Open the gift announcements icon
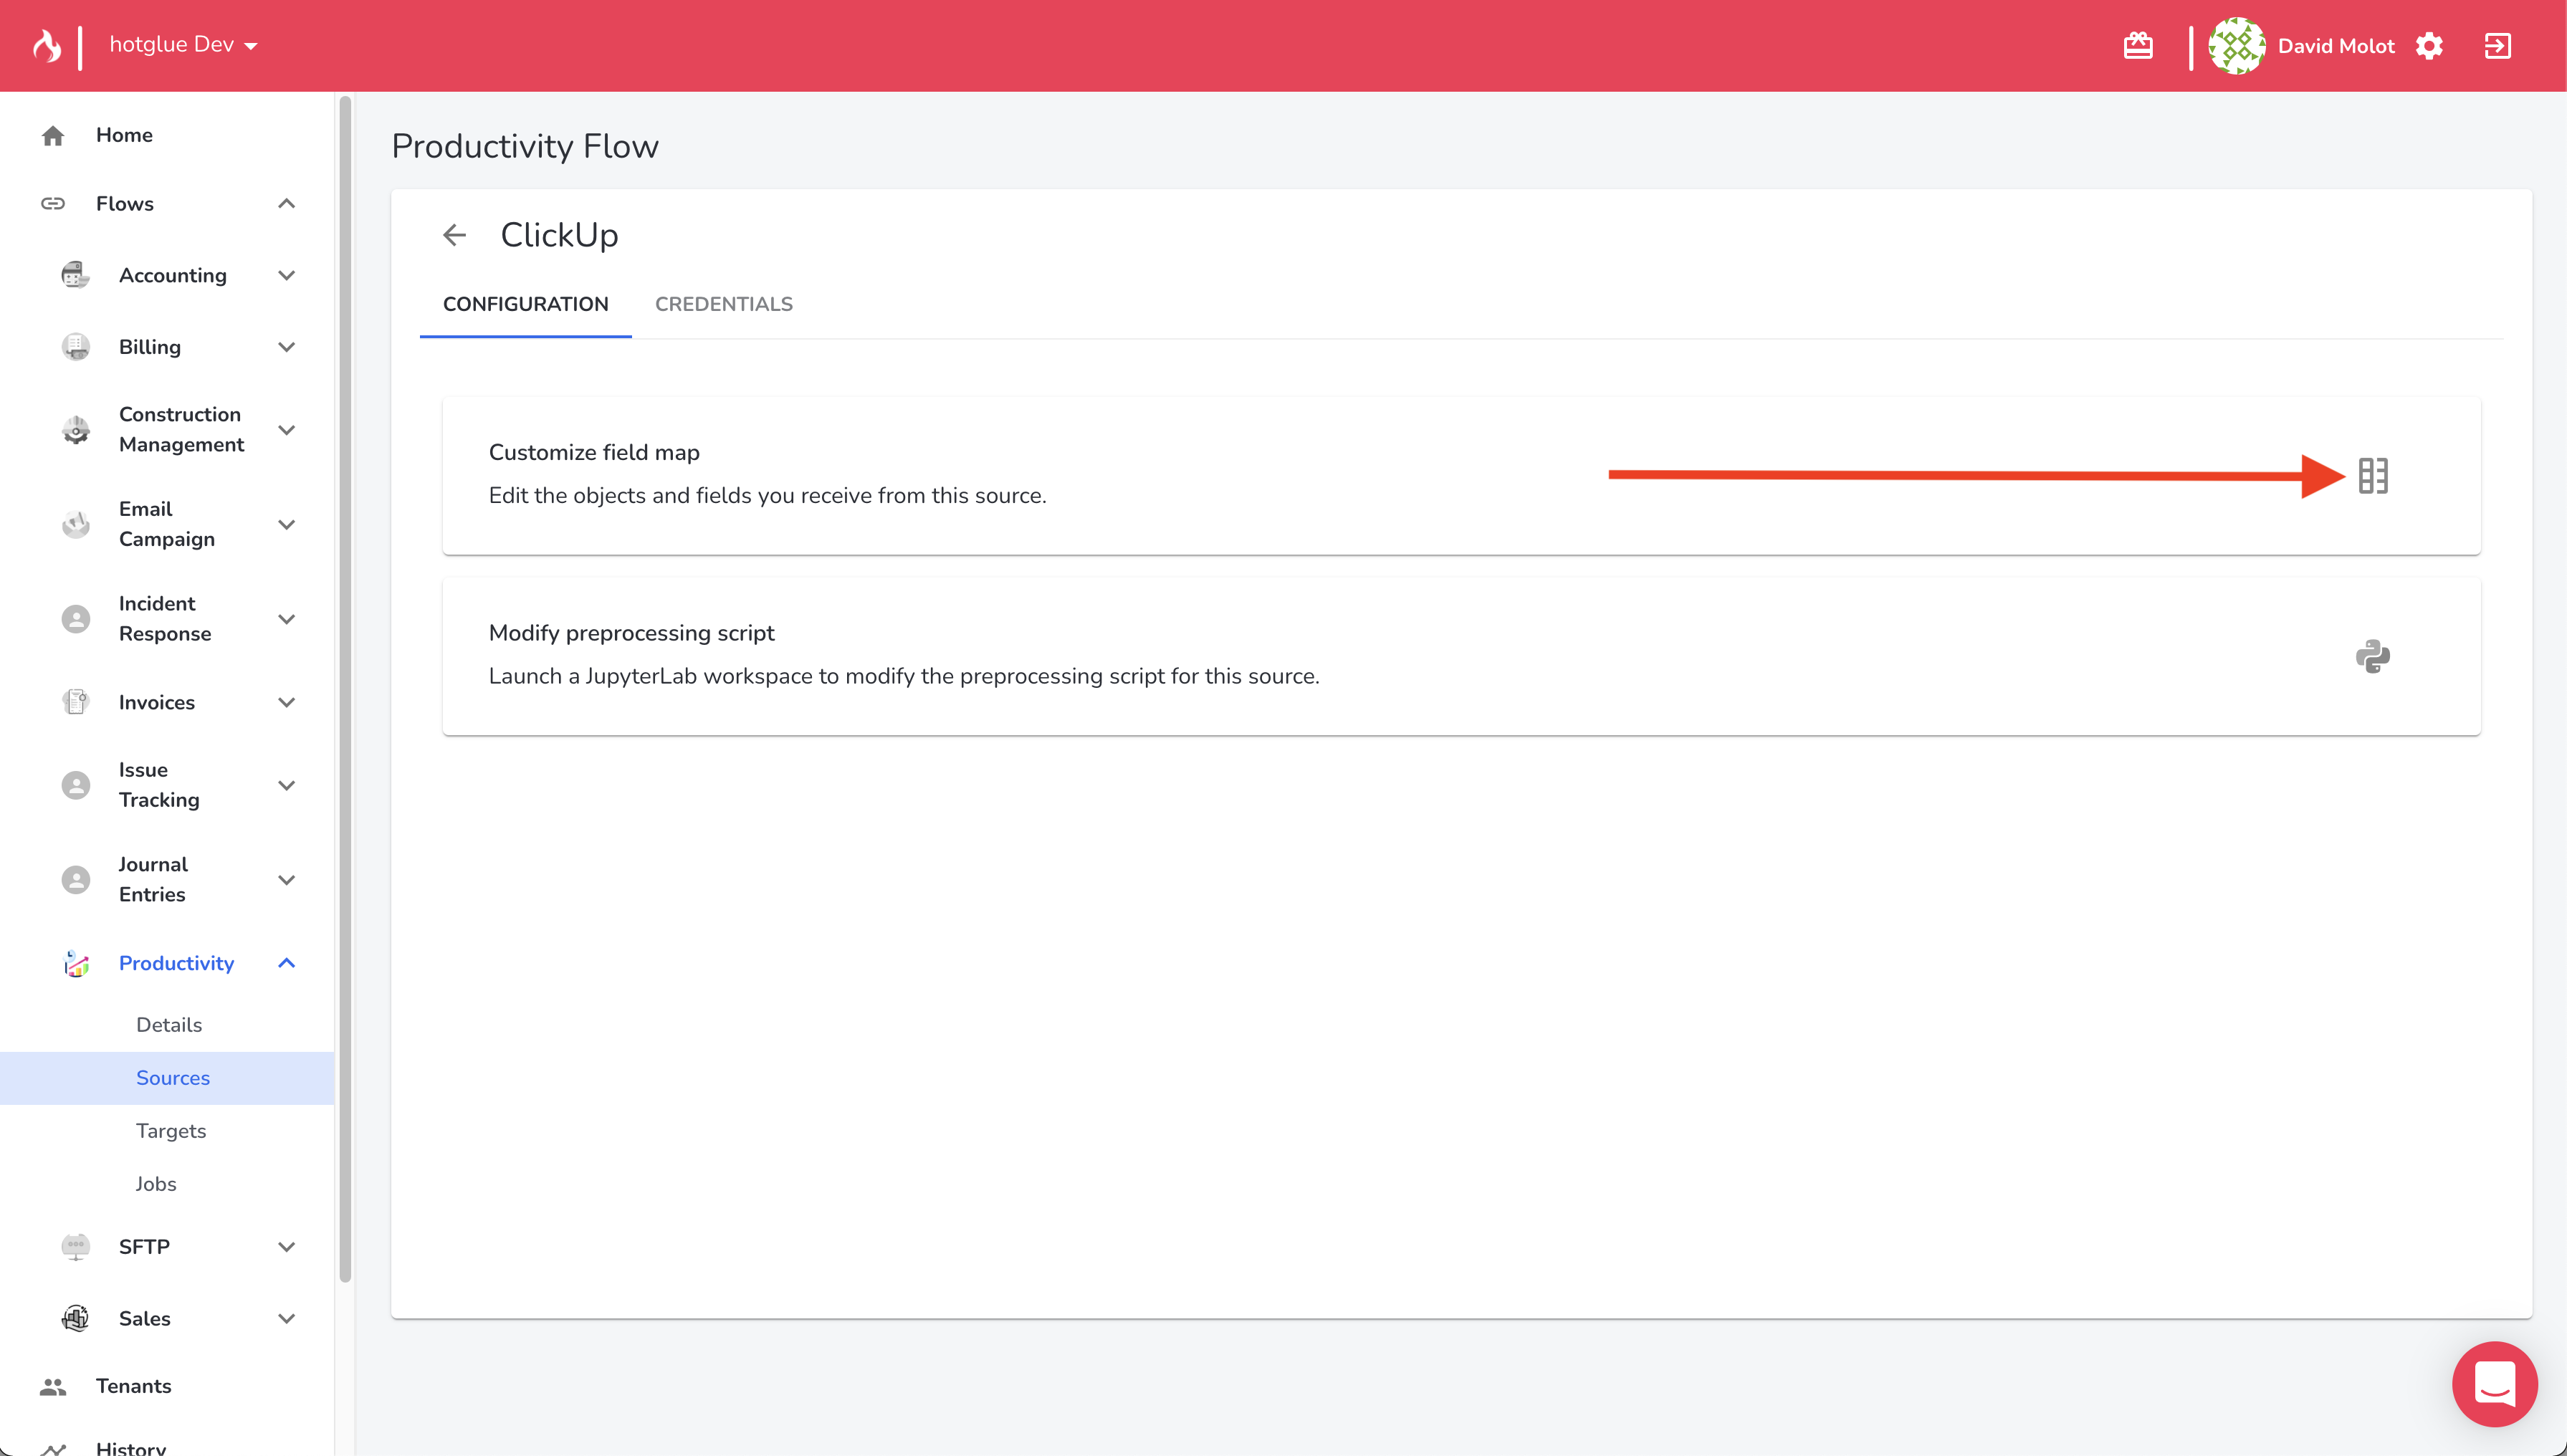This screenshot has width=2567, height=1456. tap(2138, 46)
